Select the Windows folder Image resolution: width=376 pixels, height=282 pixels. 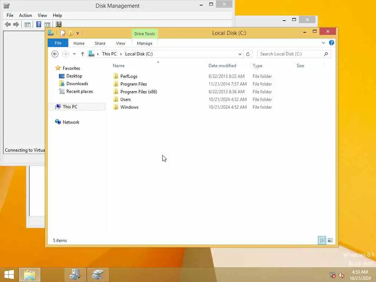129,107
